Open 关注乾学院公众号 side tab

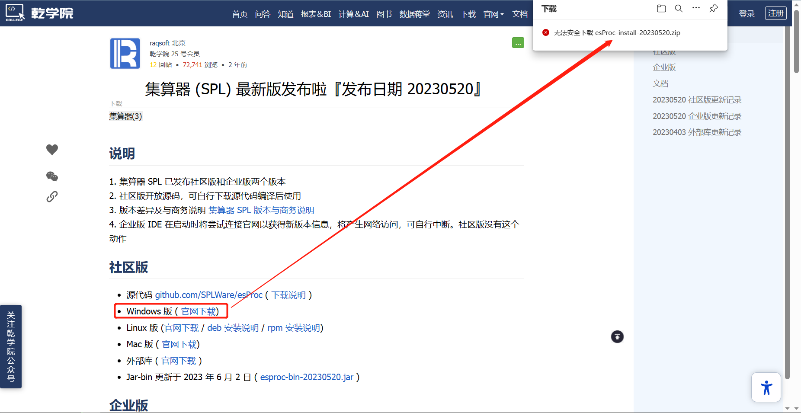pyautogui.click(x=11, y=346)
